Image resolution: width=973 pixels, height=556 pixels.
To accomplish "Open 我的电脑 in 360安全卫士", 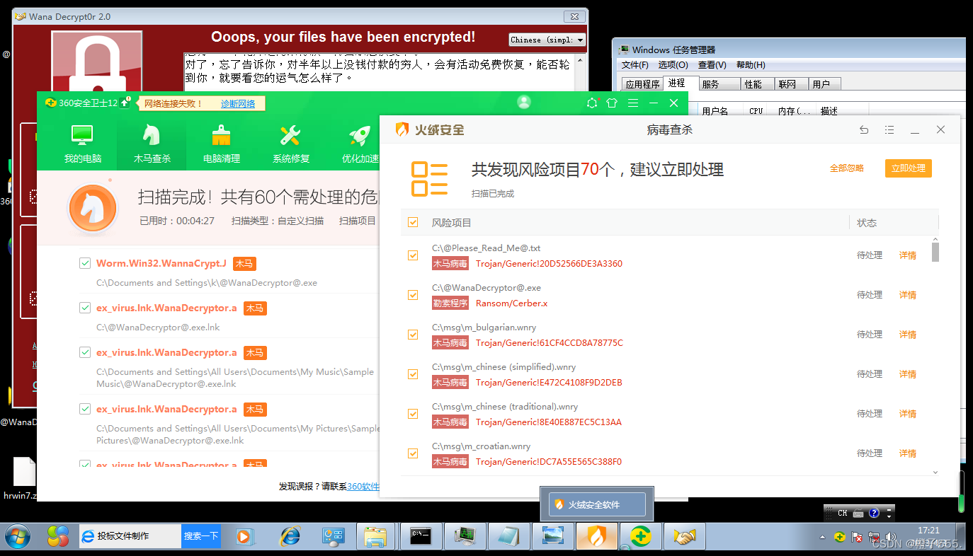I will pyautogui.click(x=83, y=144).
